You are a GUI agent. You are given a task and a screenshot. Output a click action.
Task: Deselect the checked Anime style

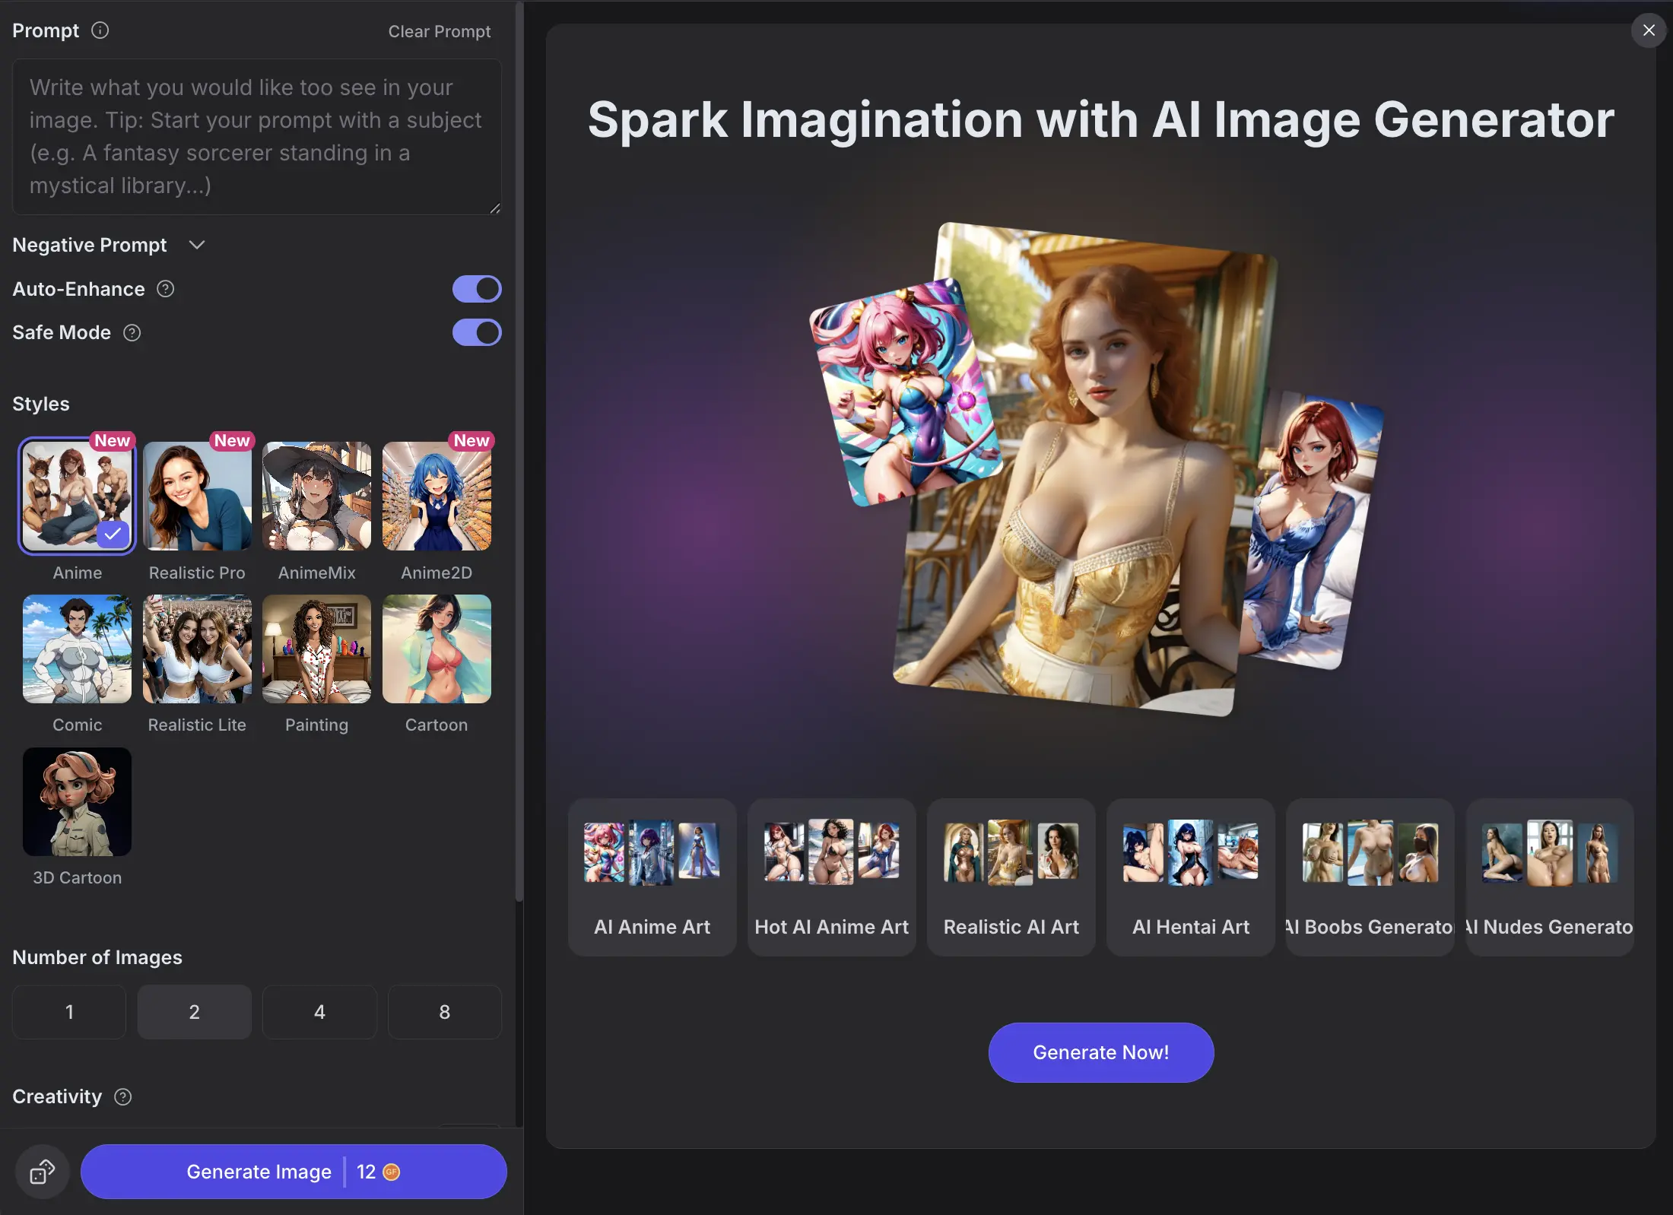(x=76, y=495)
